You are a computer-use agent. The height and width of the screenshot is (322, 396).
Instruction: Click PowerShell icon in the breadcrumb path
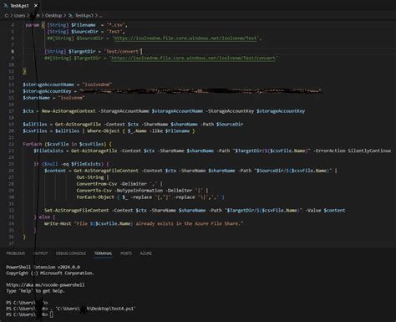tap(71, 16)
